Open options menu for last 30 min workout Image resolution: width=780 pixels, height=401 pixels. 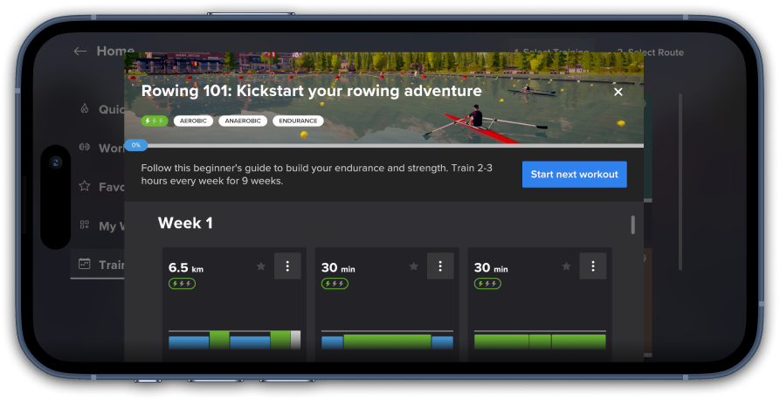point(593,266)
